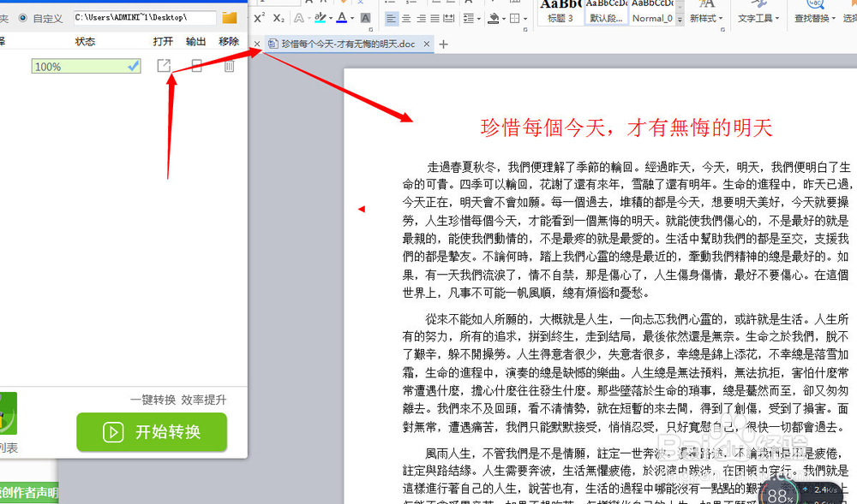
Task: Click the yellow folder icon to browse
Action: coord(228,16)
